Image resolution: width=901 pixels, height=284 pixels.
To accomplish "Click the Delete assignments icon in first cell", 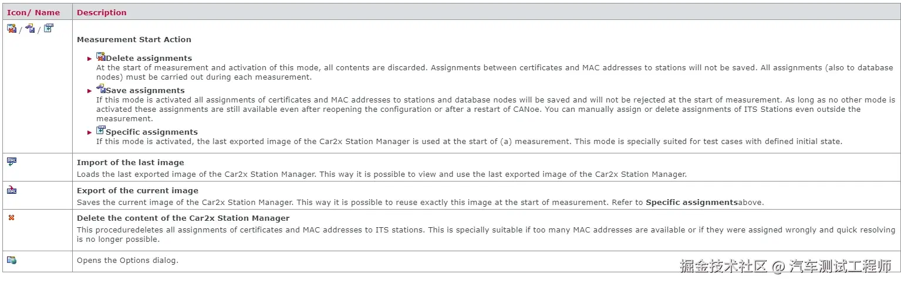I will [x=12, y=28].
